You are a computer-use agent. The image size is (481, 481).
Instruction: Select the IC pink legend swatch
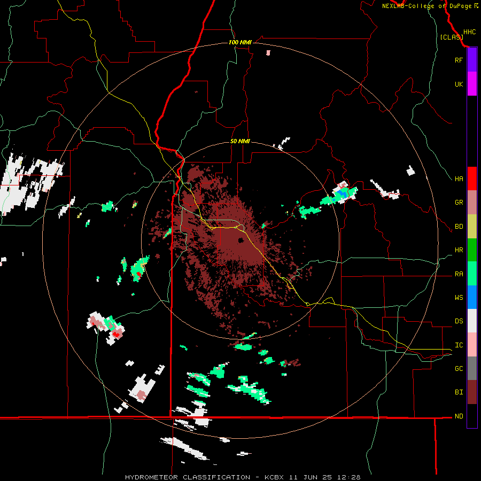[x=472, y=345]
